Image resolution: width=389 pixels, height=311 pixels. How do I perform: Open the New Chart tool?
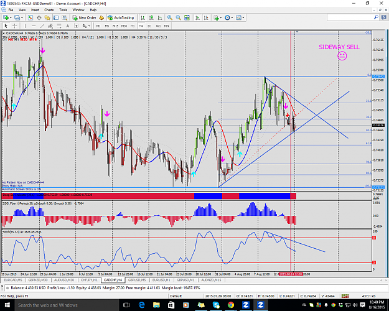click(x=6, y=17)
